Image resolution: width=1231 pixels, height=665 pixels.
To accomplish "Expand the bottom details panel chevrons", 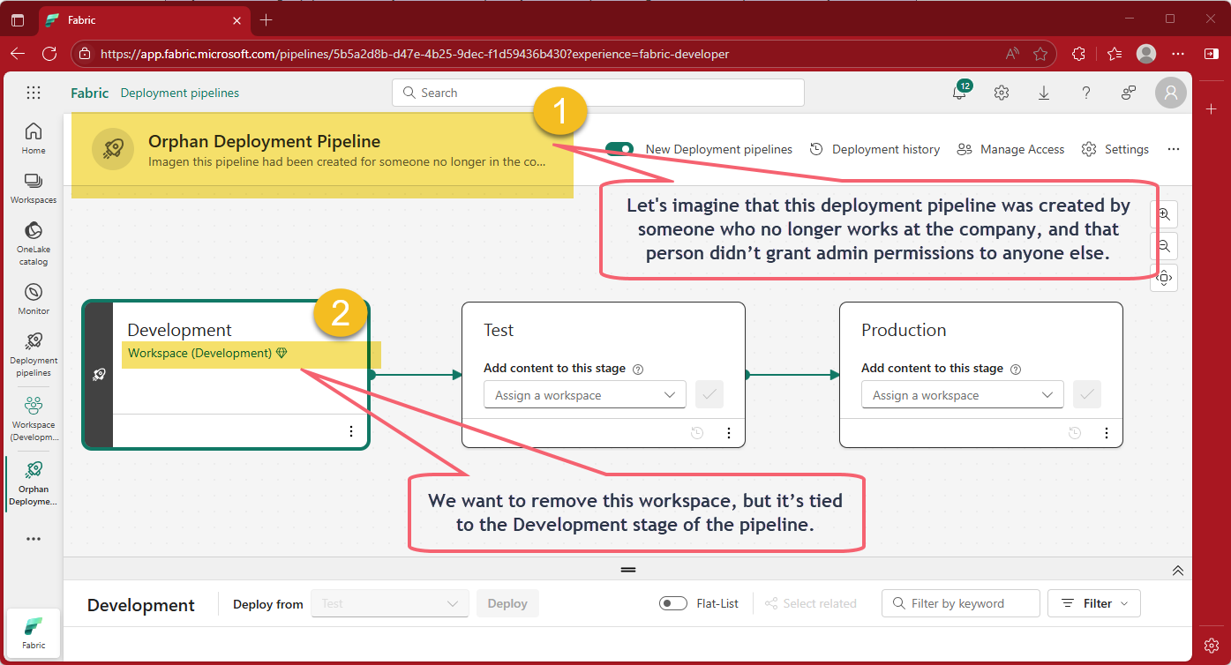I will point(1178,571).
